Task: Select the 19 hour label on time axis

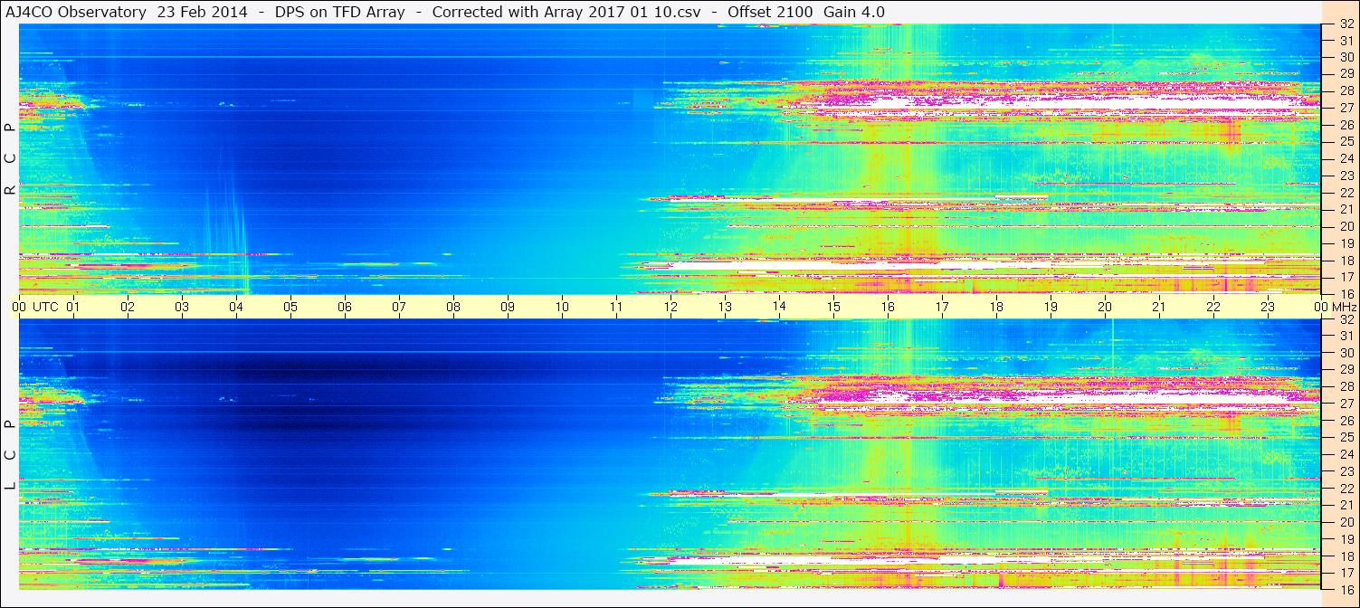Action: (x=1051, y=307)
